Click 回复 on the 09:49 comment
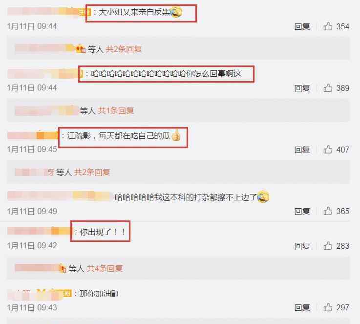 (x=302, y=211)
